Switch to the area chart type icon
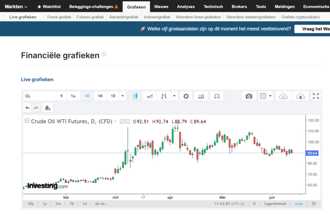Image resolution: width=330 pixels, height=214 pixels. (x=150, y=96)
